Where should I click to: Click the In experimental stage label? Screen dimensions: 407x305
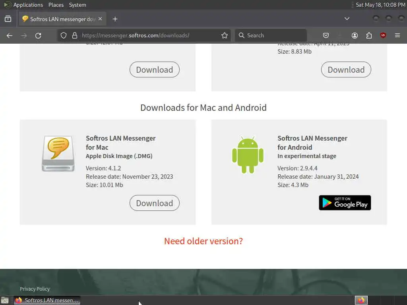coord(307,156)
